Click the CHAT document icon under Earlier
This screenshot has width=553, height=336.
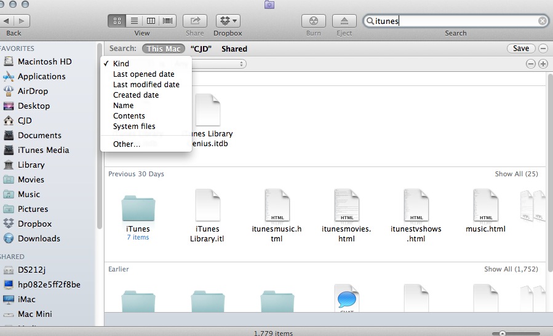click(x=346, y=298)
